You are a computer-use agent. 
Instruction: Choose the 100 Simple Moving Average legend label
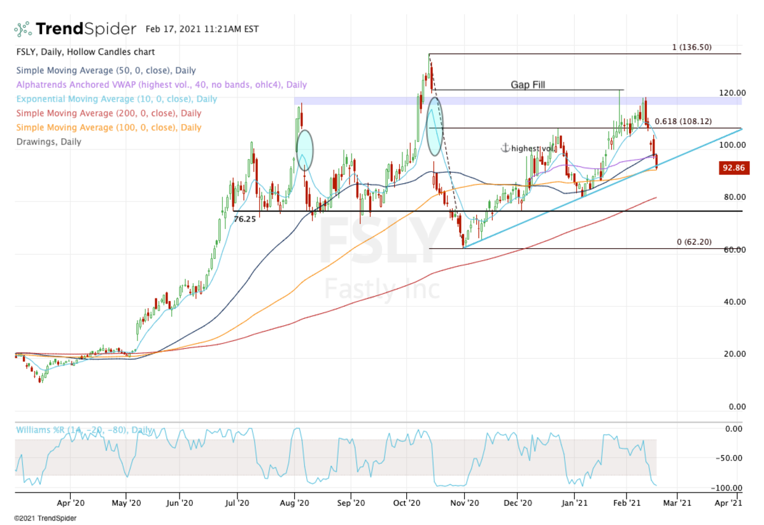click(108, 127)
